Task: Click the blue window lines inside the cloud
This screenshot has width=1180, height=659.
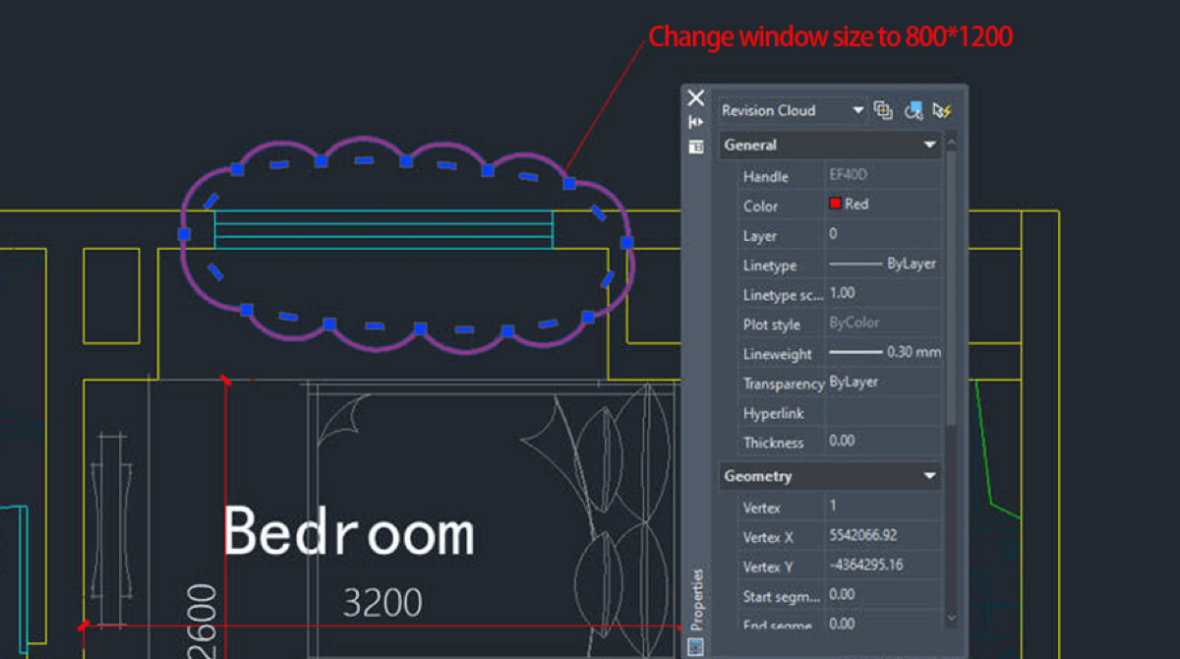Action: pos(383,229)
